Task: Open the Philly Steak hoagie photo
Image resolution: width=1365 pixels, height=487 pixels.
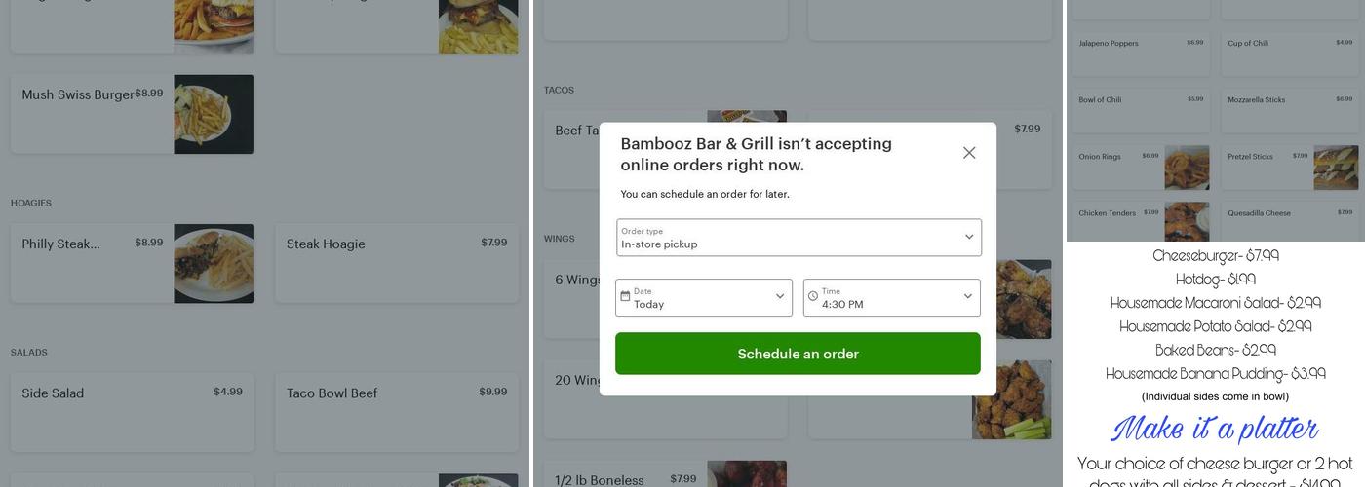Action: coord(214,264)
